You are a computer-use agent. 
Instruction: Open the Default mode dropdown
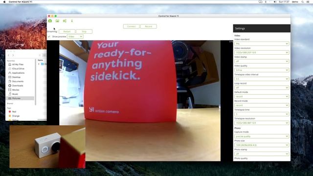click(262, 96)
